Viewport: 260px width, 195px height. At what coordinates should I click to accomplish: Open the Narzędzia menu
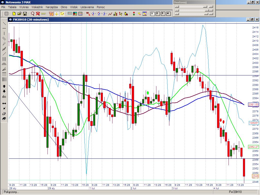point(52,7)
